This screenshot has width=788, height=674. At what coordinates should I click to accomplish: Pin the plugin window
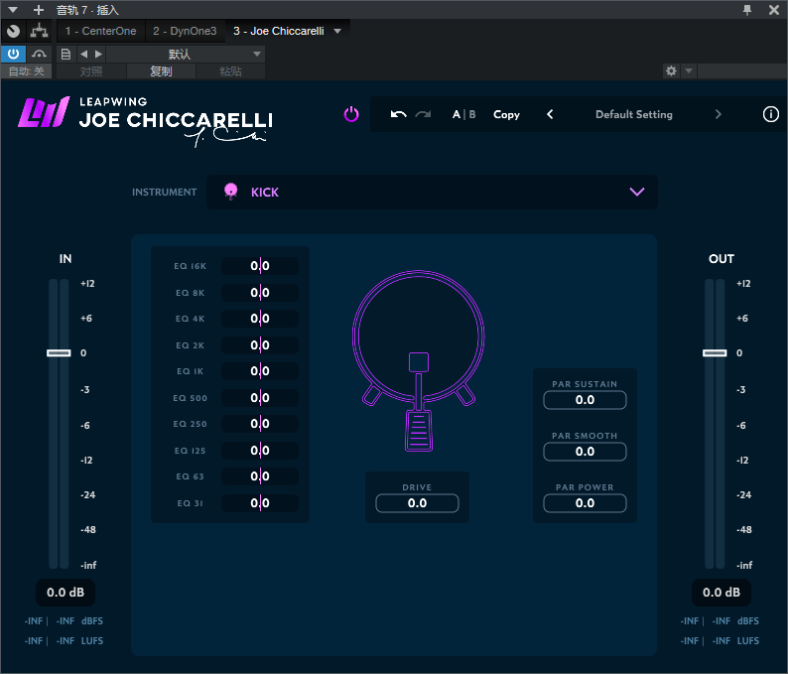pyautogui.click(x=747, y=10)
